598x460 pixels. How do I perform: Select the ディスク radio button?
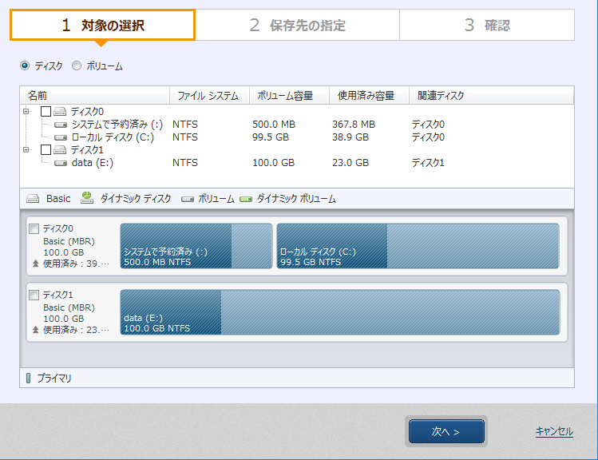pos(25,66)
